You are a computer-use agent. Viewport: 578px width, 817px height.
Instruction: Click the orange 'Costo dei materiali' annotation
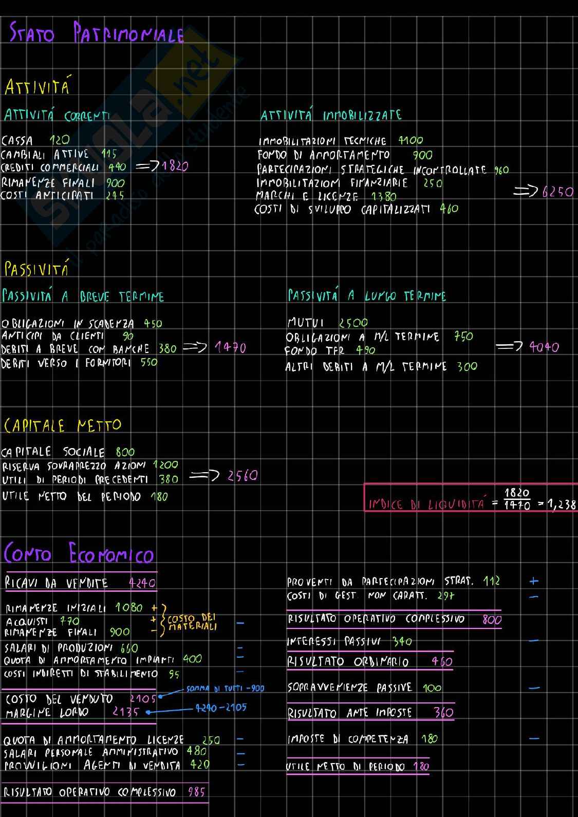[192, 622]
